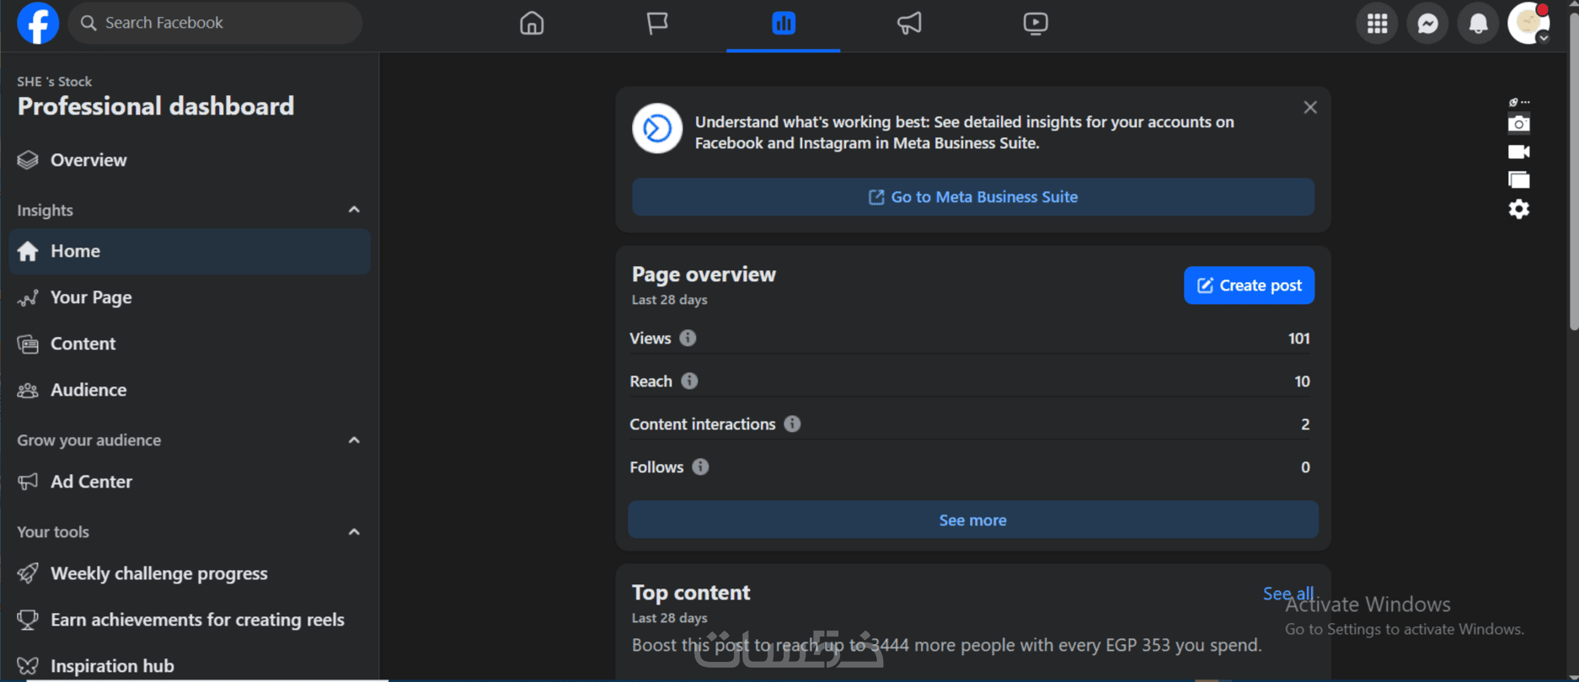Click the Top content heading
Screen dimensions: 1579x682
[x=691, y=593]
